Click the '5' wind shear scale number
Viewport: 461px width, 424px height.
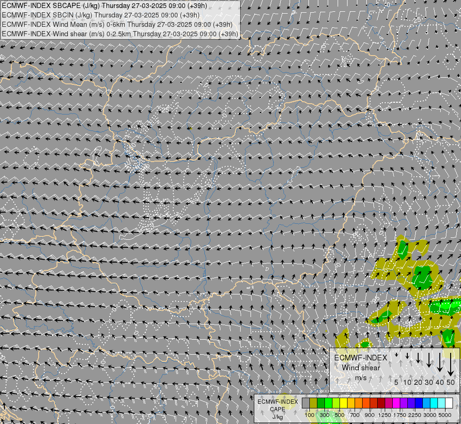(396, 382)
